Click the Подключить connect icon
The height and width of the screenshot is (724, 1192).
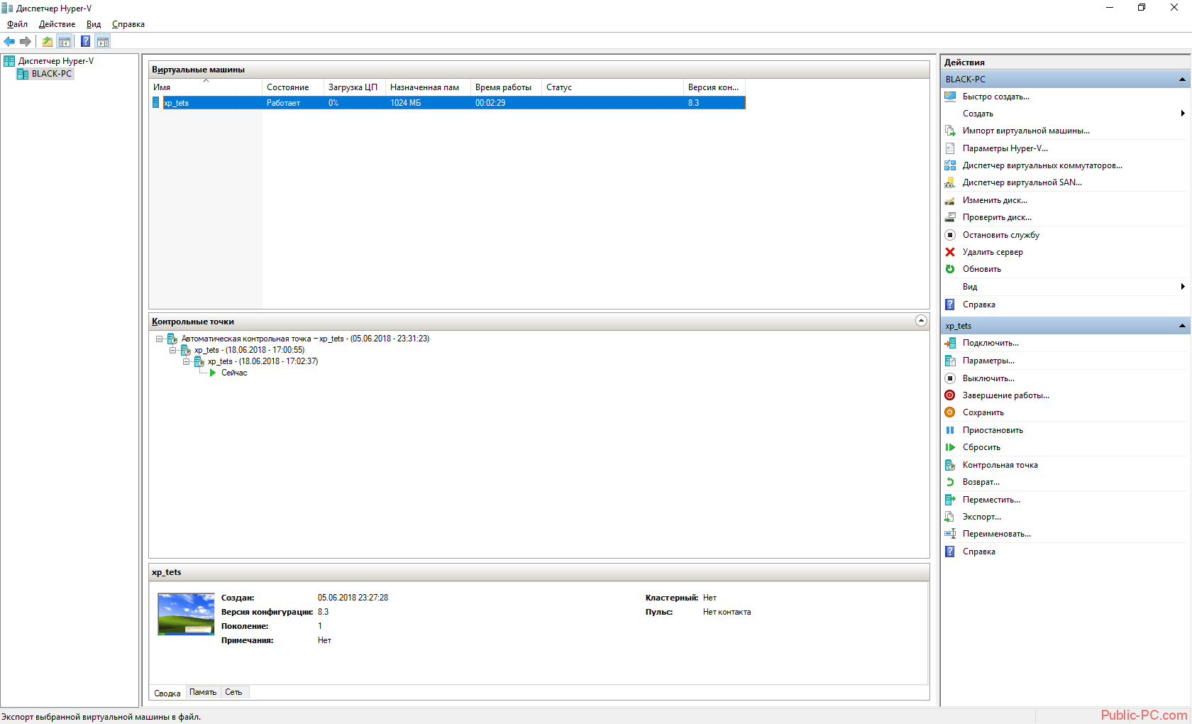950,343
